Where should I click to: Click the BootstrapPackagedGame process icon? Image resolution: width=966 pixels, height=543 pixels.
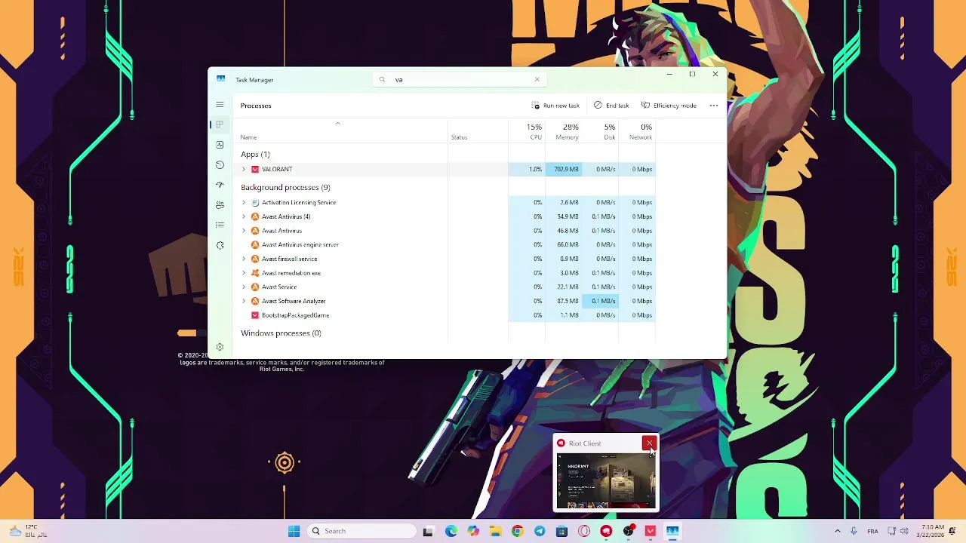pos(255,315)
